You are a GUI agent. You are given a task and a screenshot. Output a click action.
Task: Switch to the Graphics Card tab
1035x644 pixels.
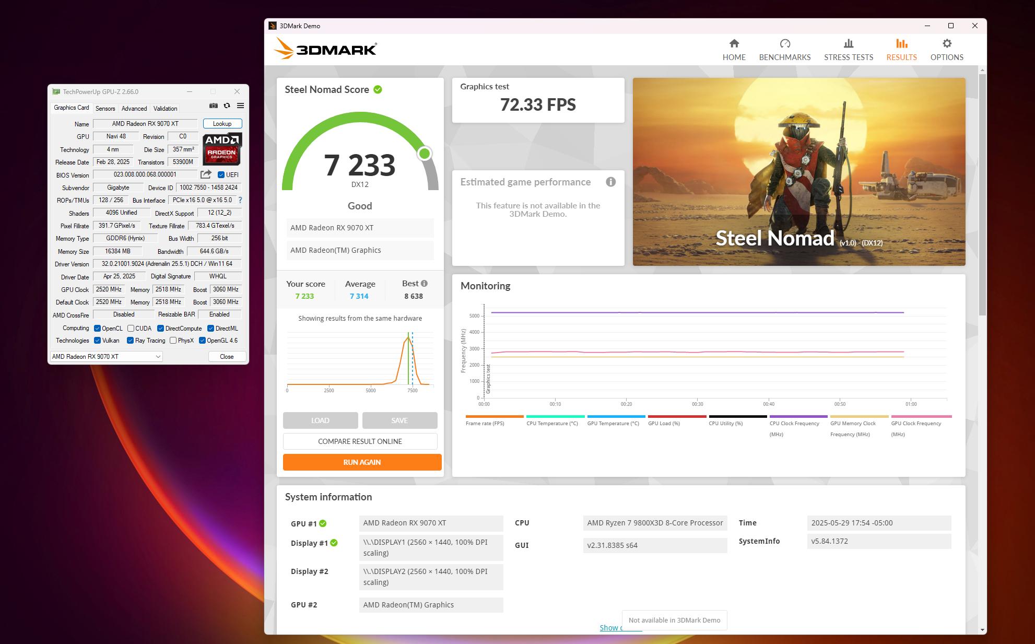[72, 108]
